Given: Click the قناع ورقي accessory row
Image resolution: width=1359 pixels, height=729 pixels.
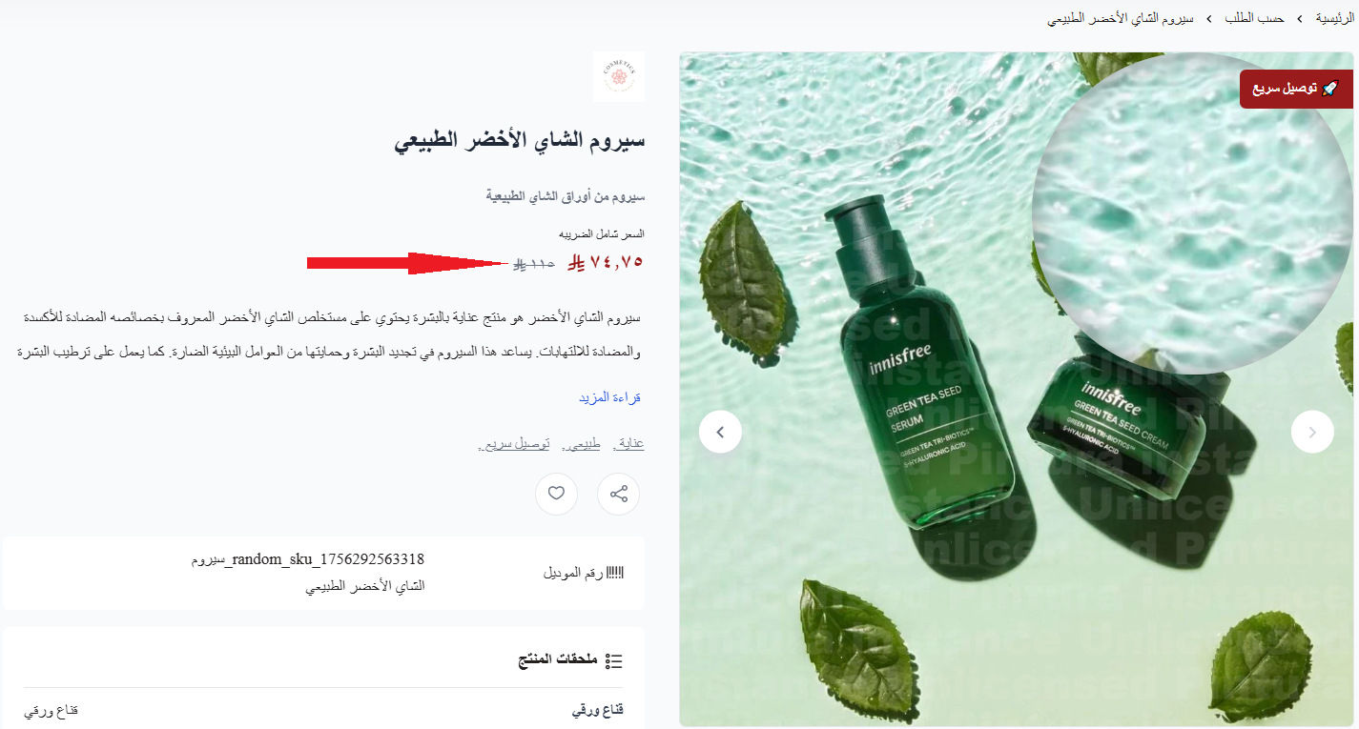Looking at the screenshot, I should click(323, 711).
